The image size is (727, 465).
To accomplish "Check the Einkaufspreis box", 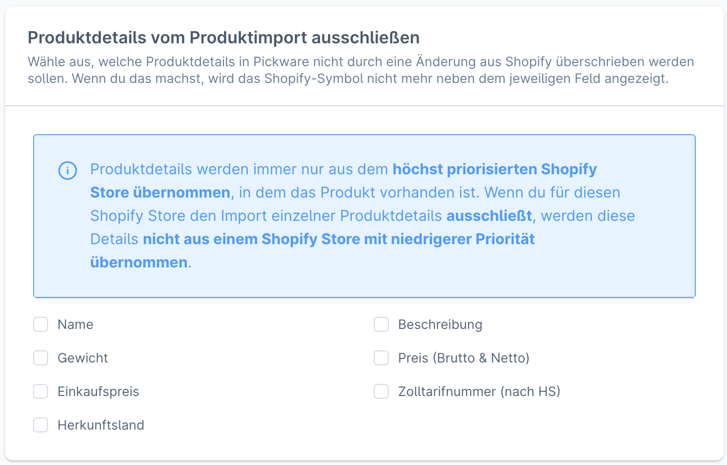I will pyautogui.click(x=41, y=391).
